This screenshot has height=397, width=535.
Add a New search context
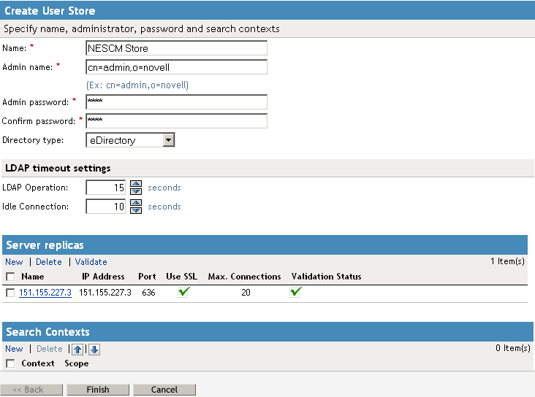click(14, 349)
